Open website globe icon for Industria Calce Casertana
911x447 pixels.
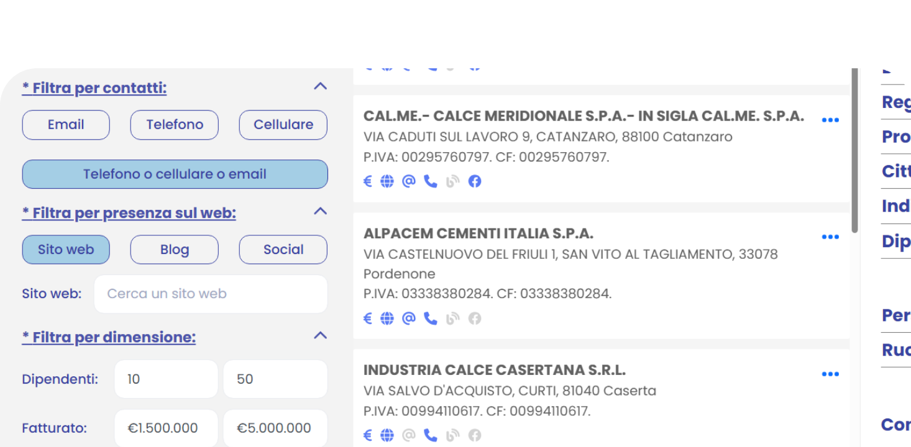coord(387,435)
